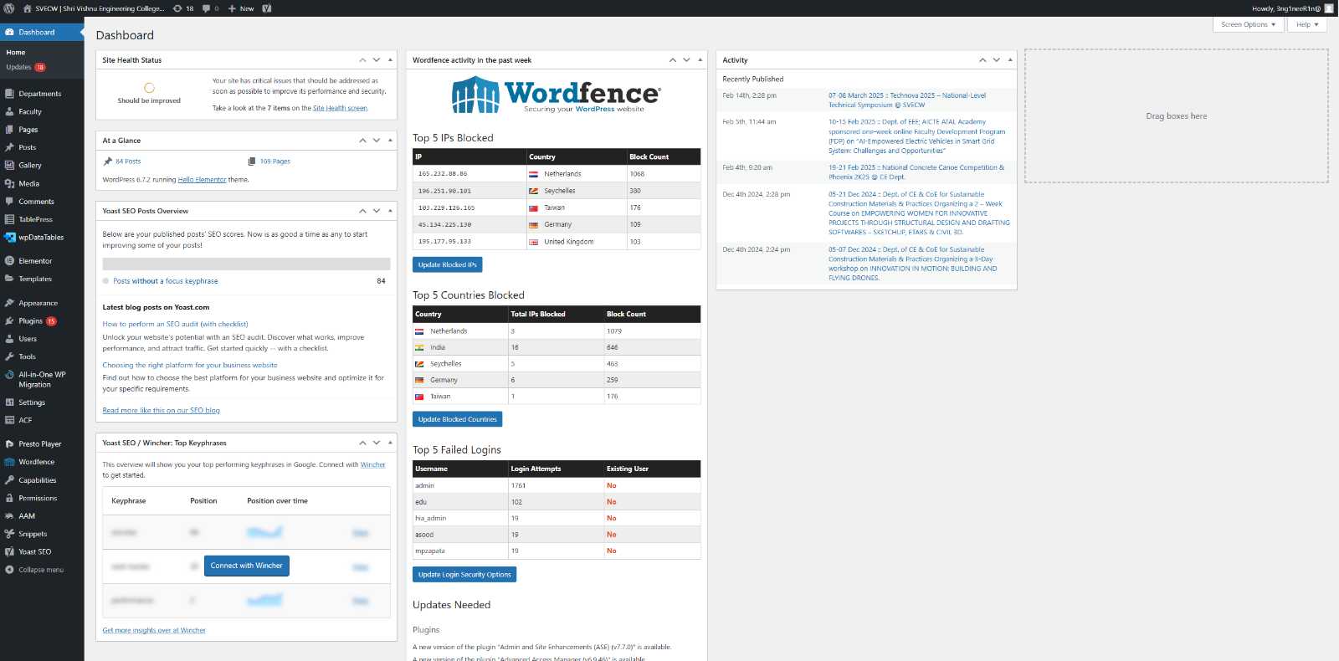Open the Hello Elementor theme link
Screen dimensions: 1339x661
coord(202,180)
